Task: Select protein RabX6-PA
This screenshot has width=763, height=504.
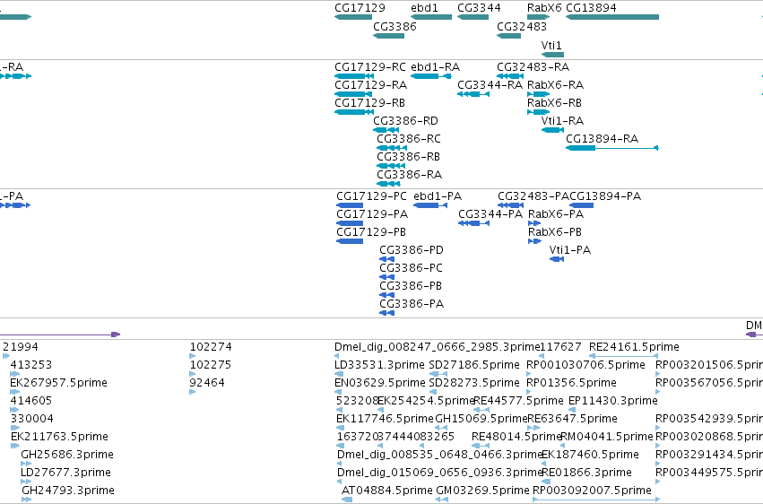Action: 534,223
